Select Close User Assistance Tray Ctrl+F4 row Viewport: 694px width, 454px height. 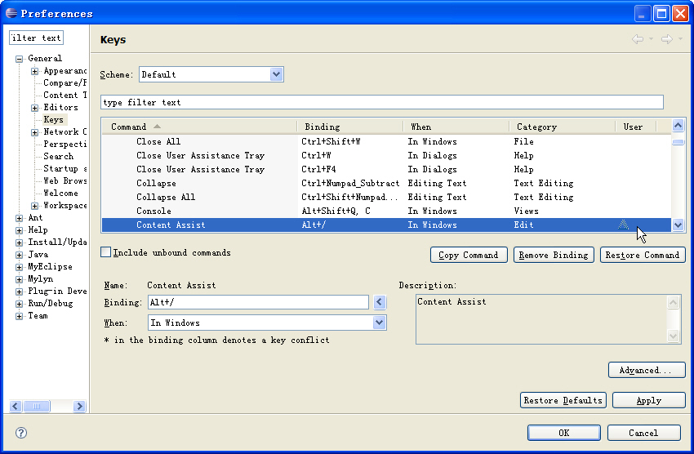tap(386, 170)
